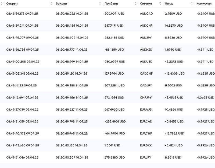Sort using arrows beside Swap header
The height and width of the screenshot is (168, 215).
click(192, 3)
